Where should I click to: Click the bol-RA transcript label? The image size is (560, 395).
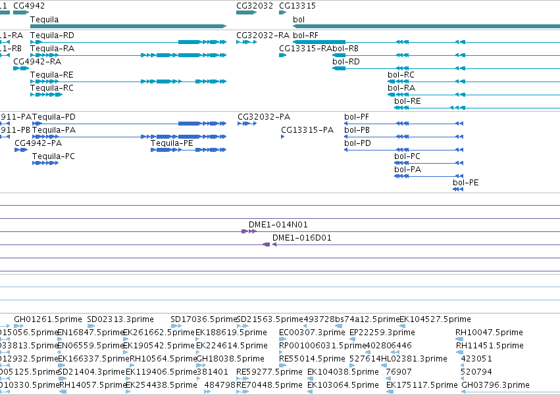(401, 88)
